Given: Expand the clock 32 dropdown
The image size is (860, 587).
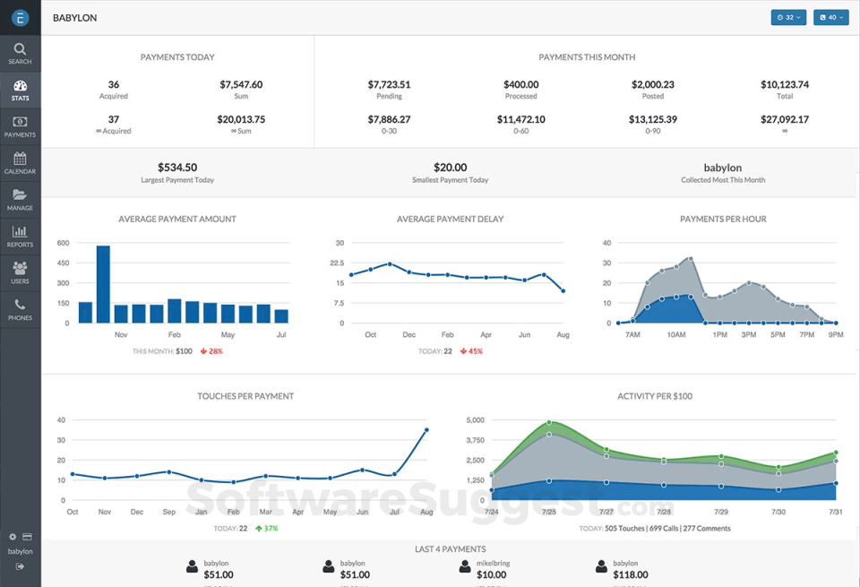Looking at the screenshot, I should (788, 17).
